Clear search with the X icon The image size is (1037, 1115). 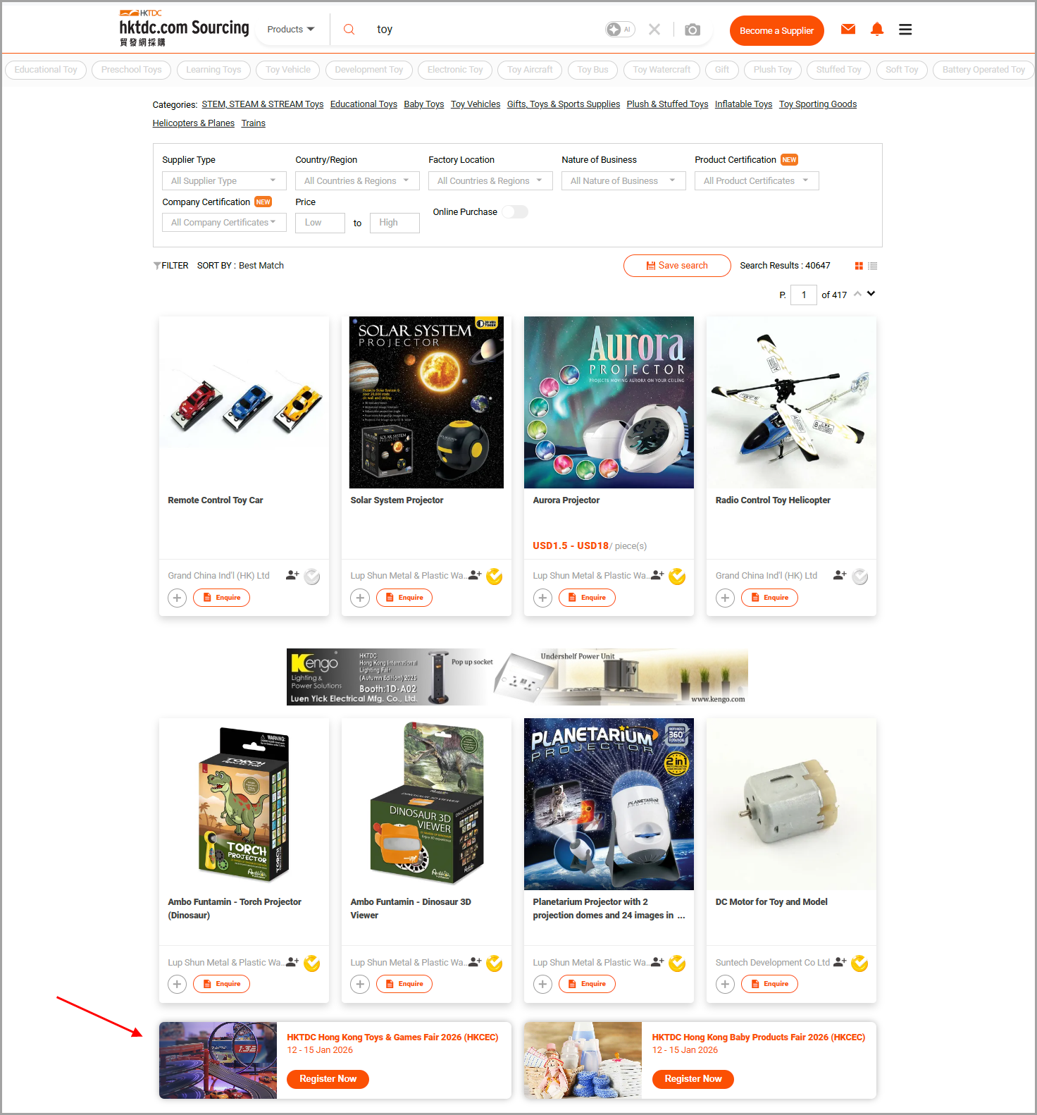click(654, 30)
